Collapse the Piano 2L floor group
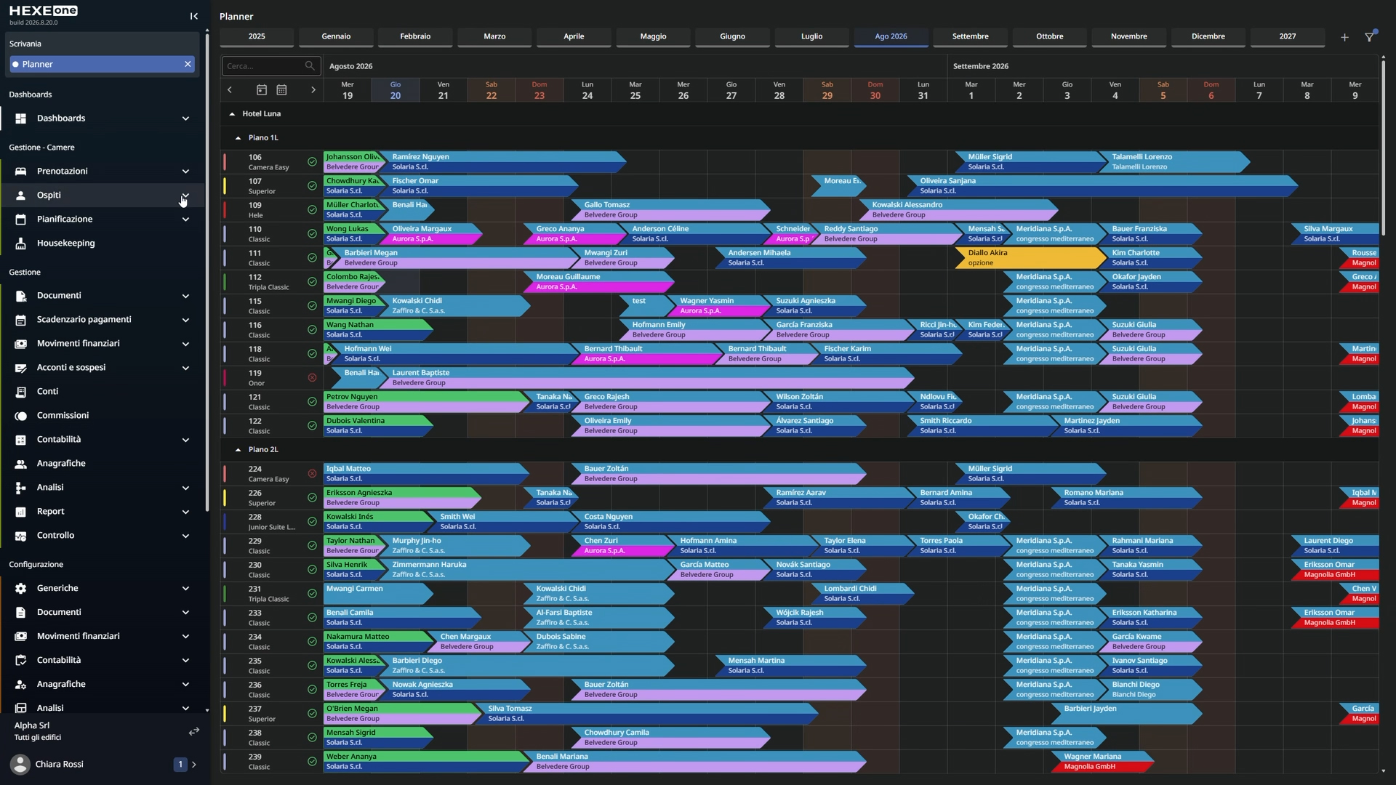This screenshot has height=785, width=1396. point(238,450)
